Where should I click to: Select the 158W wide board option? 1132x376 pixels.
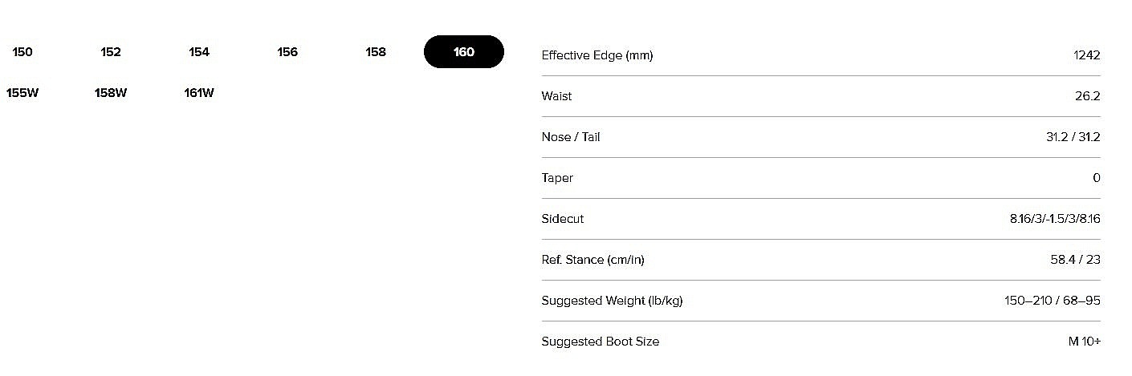pos(111,93)
